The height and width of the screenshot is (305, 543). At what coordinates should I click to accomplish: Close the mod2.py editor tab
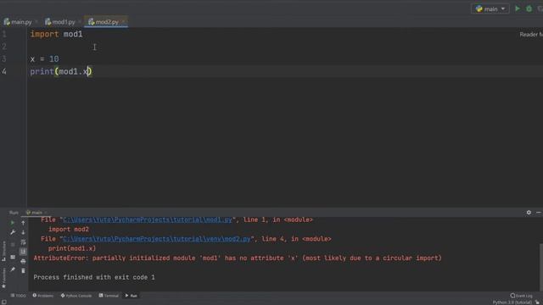pyautogui.click(x=124, y=22)
